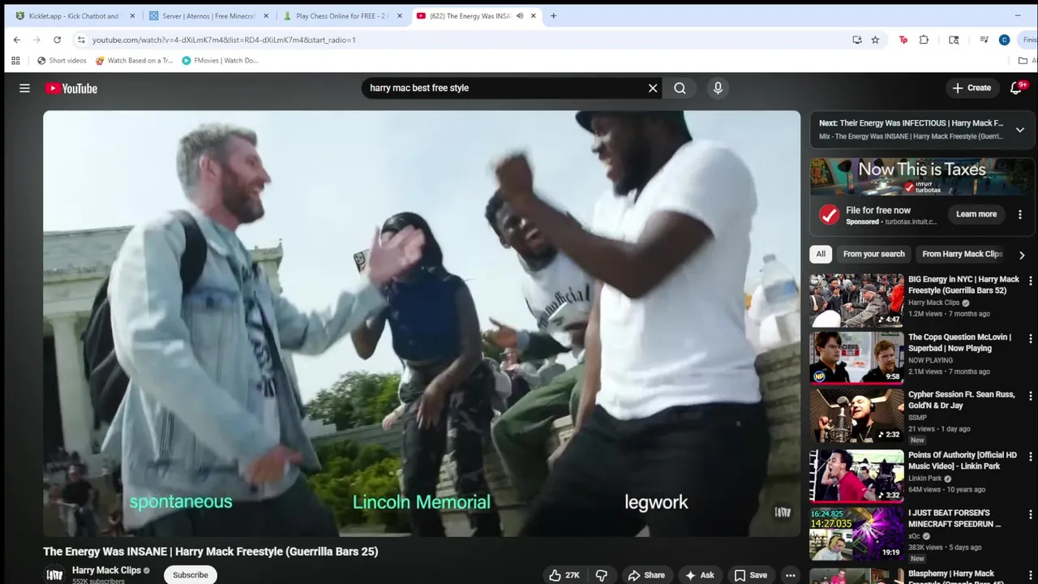1038x584 pixels.
Task: Select the 'From your search' chip
Action: 873,254
